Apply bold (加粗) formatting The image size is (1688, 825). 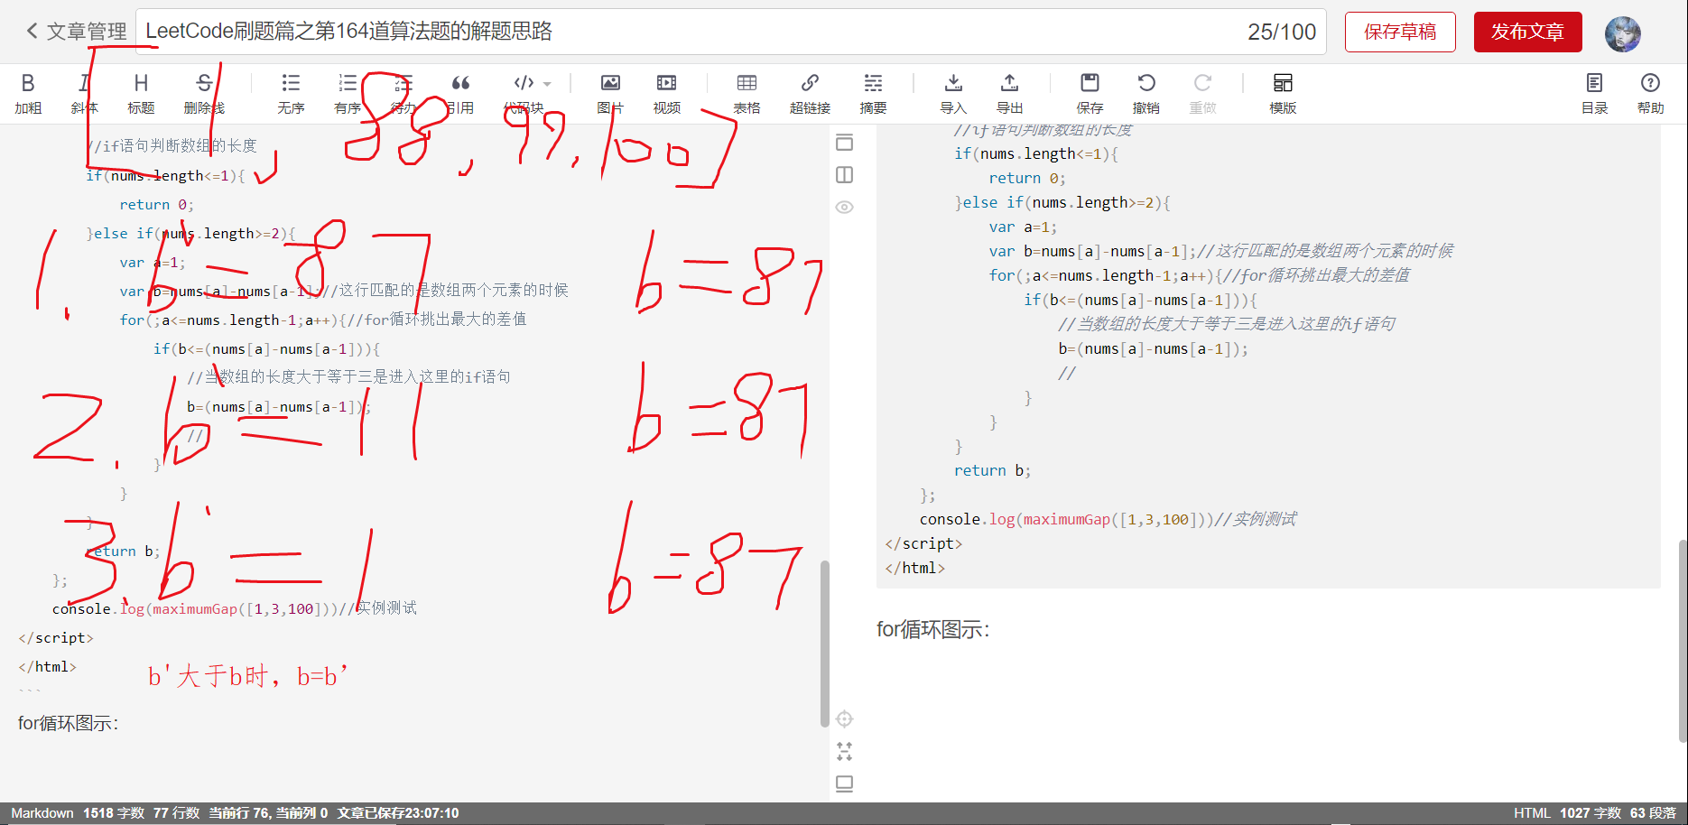click(x=28, y=94)
